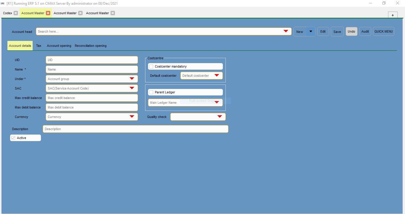405x214 pixels.
Task: Open the Currency dropdown
Action: [x=131, y=116]
